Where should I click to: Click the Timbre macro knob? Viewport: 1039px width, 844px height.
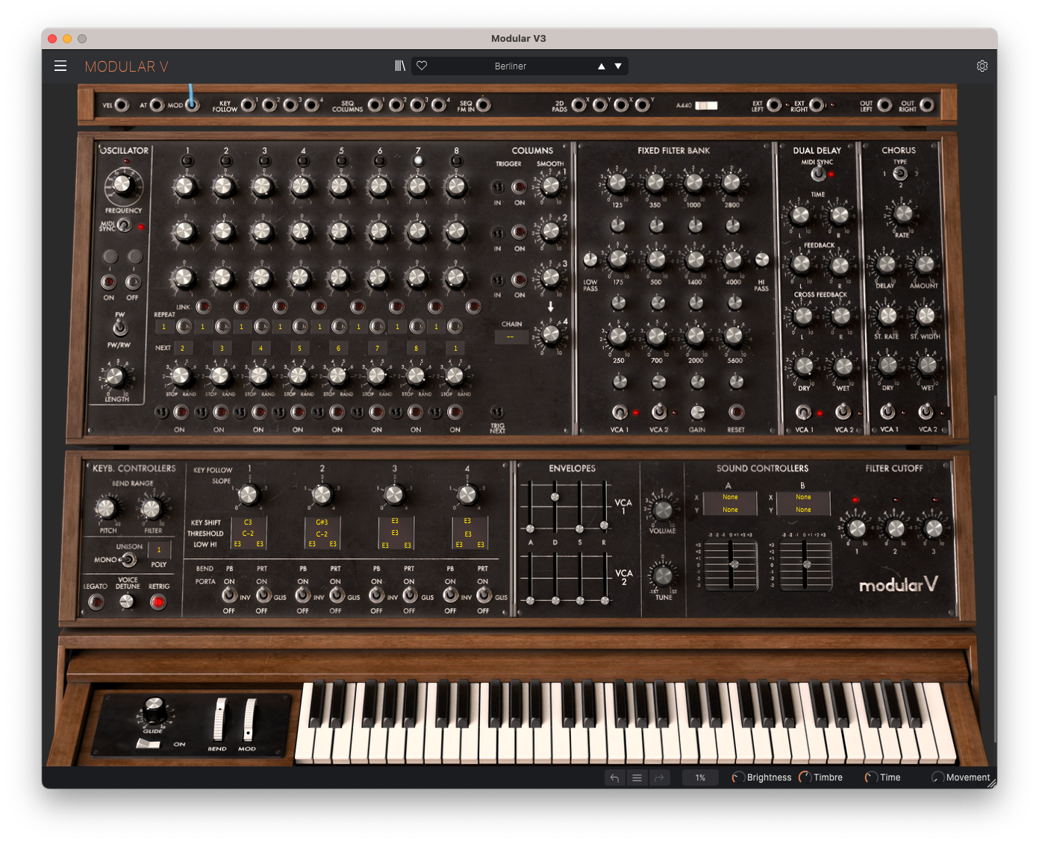pyautogui.click(x=805, y=778)
